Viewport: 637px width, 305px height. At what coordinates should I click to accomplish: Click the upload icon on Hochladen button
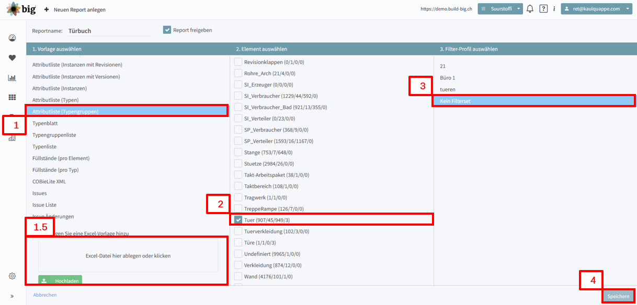tap(44, 281)
